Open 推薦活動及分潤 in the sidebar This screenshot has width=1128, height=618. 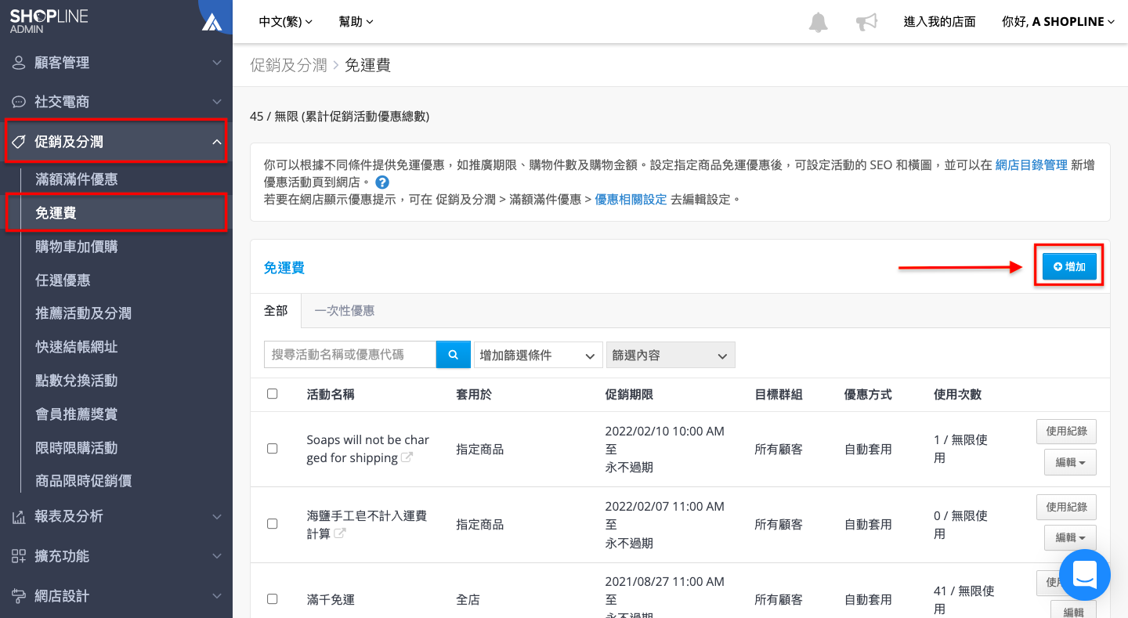point(83,313)
